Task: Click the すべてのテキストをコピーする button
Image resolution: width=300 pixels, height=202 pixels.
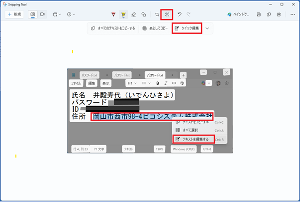Action: click(112, 28)
